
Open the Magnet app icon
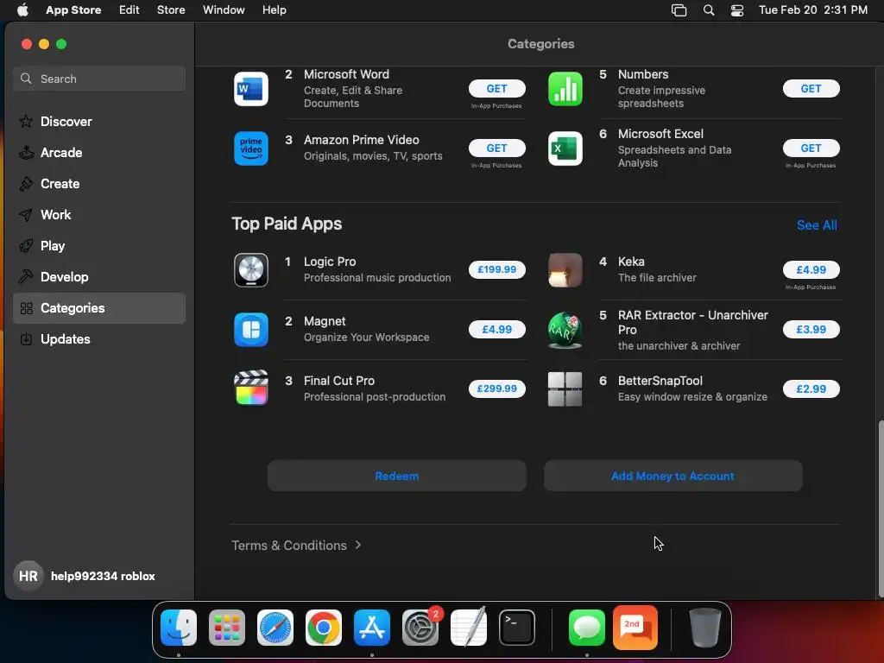click(251, 330)
